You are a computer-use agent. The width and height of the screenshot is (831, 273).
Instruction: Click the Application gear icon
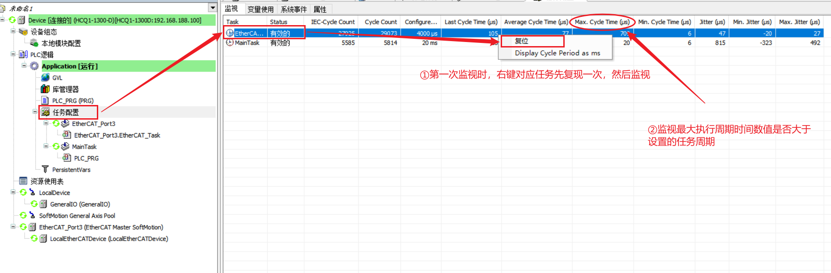pos(34,66)
